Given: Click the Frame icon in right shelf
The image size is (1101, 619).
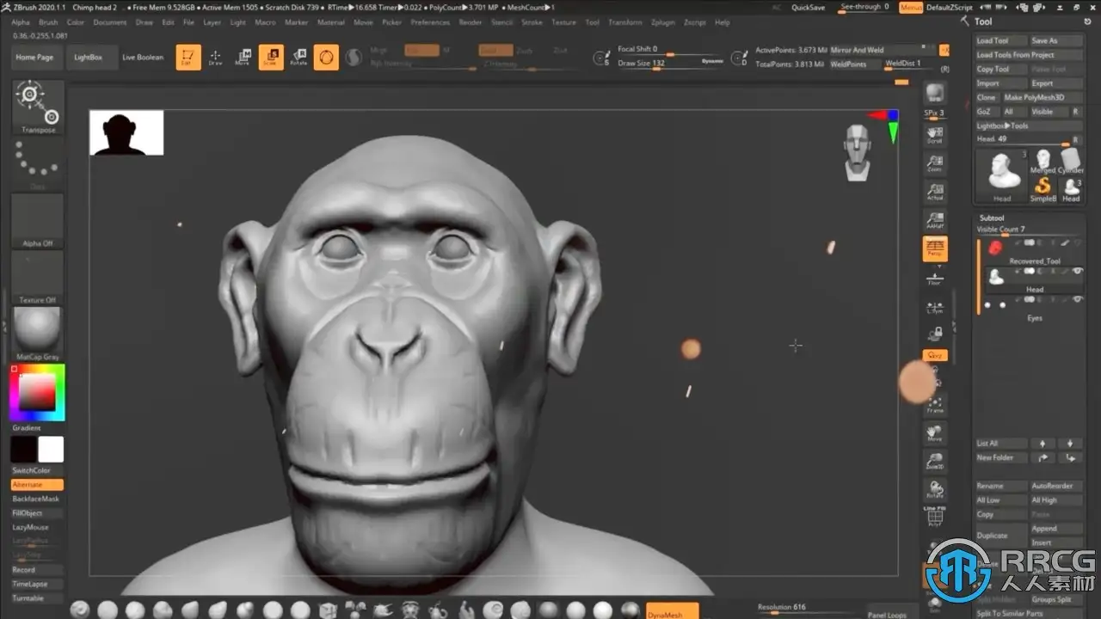Looking at the screenshot, I should [x=935, y=404].
